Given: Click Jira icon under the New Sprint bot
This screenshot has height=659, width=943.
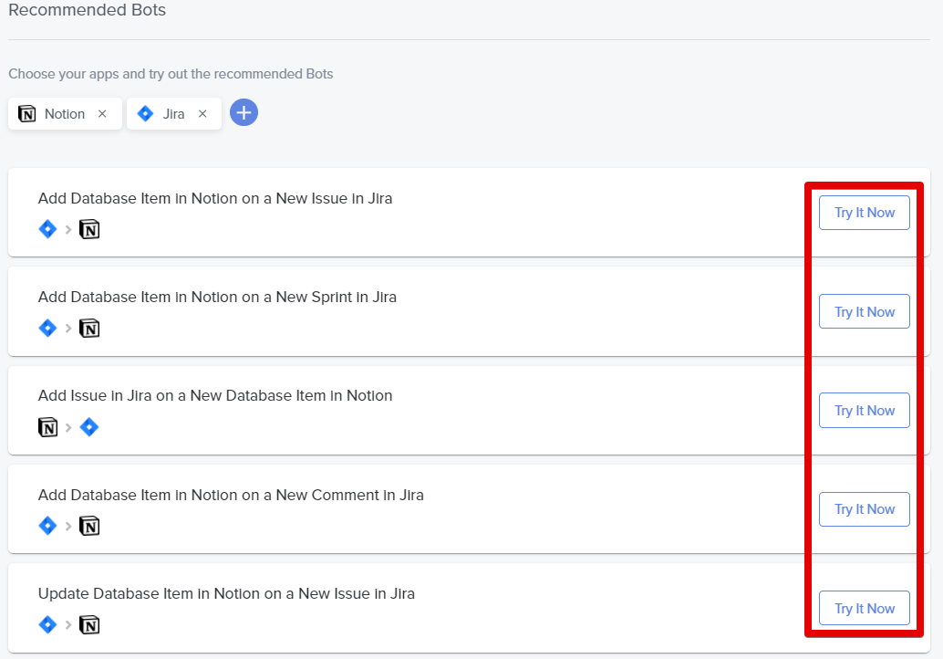Looking at the screenshot, I should (48, 329).
